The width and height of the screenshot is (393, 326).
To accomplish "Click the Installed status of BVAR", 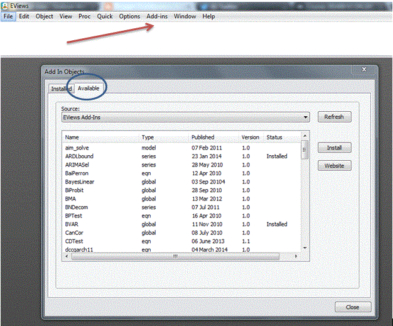I will click(x=277, y=224).
